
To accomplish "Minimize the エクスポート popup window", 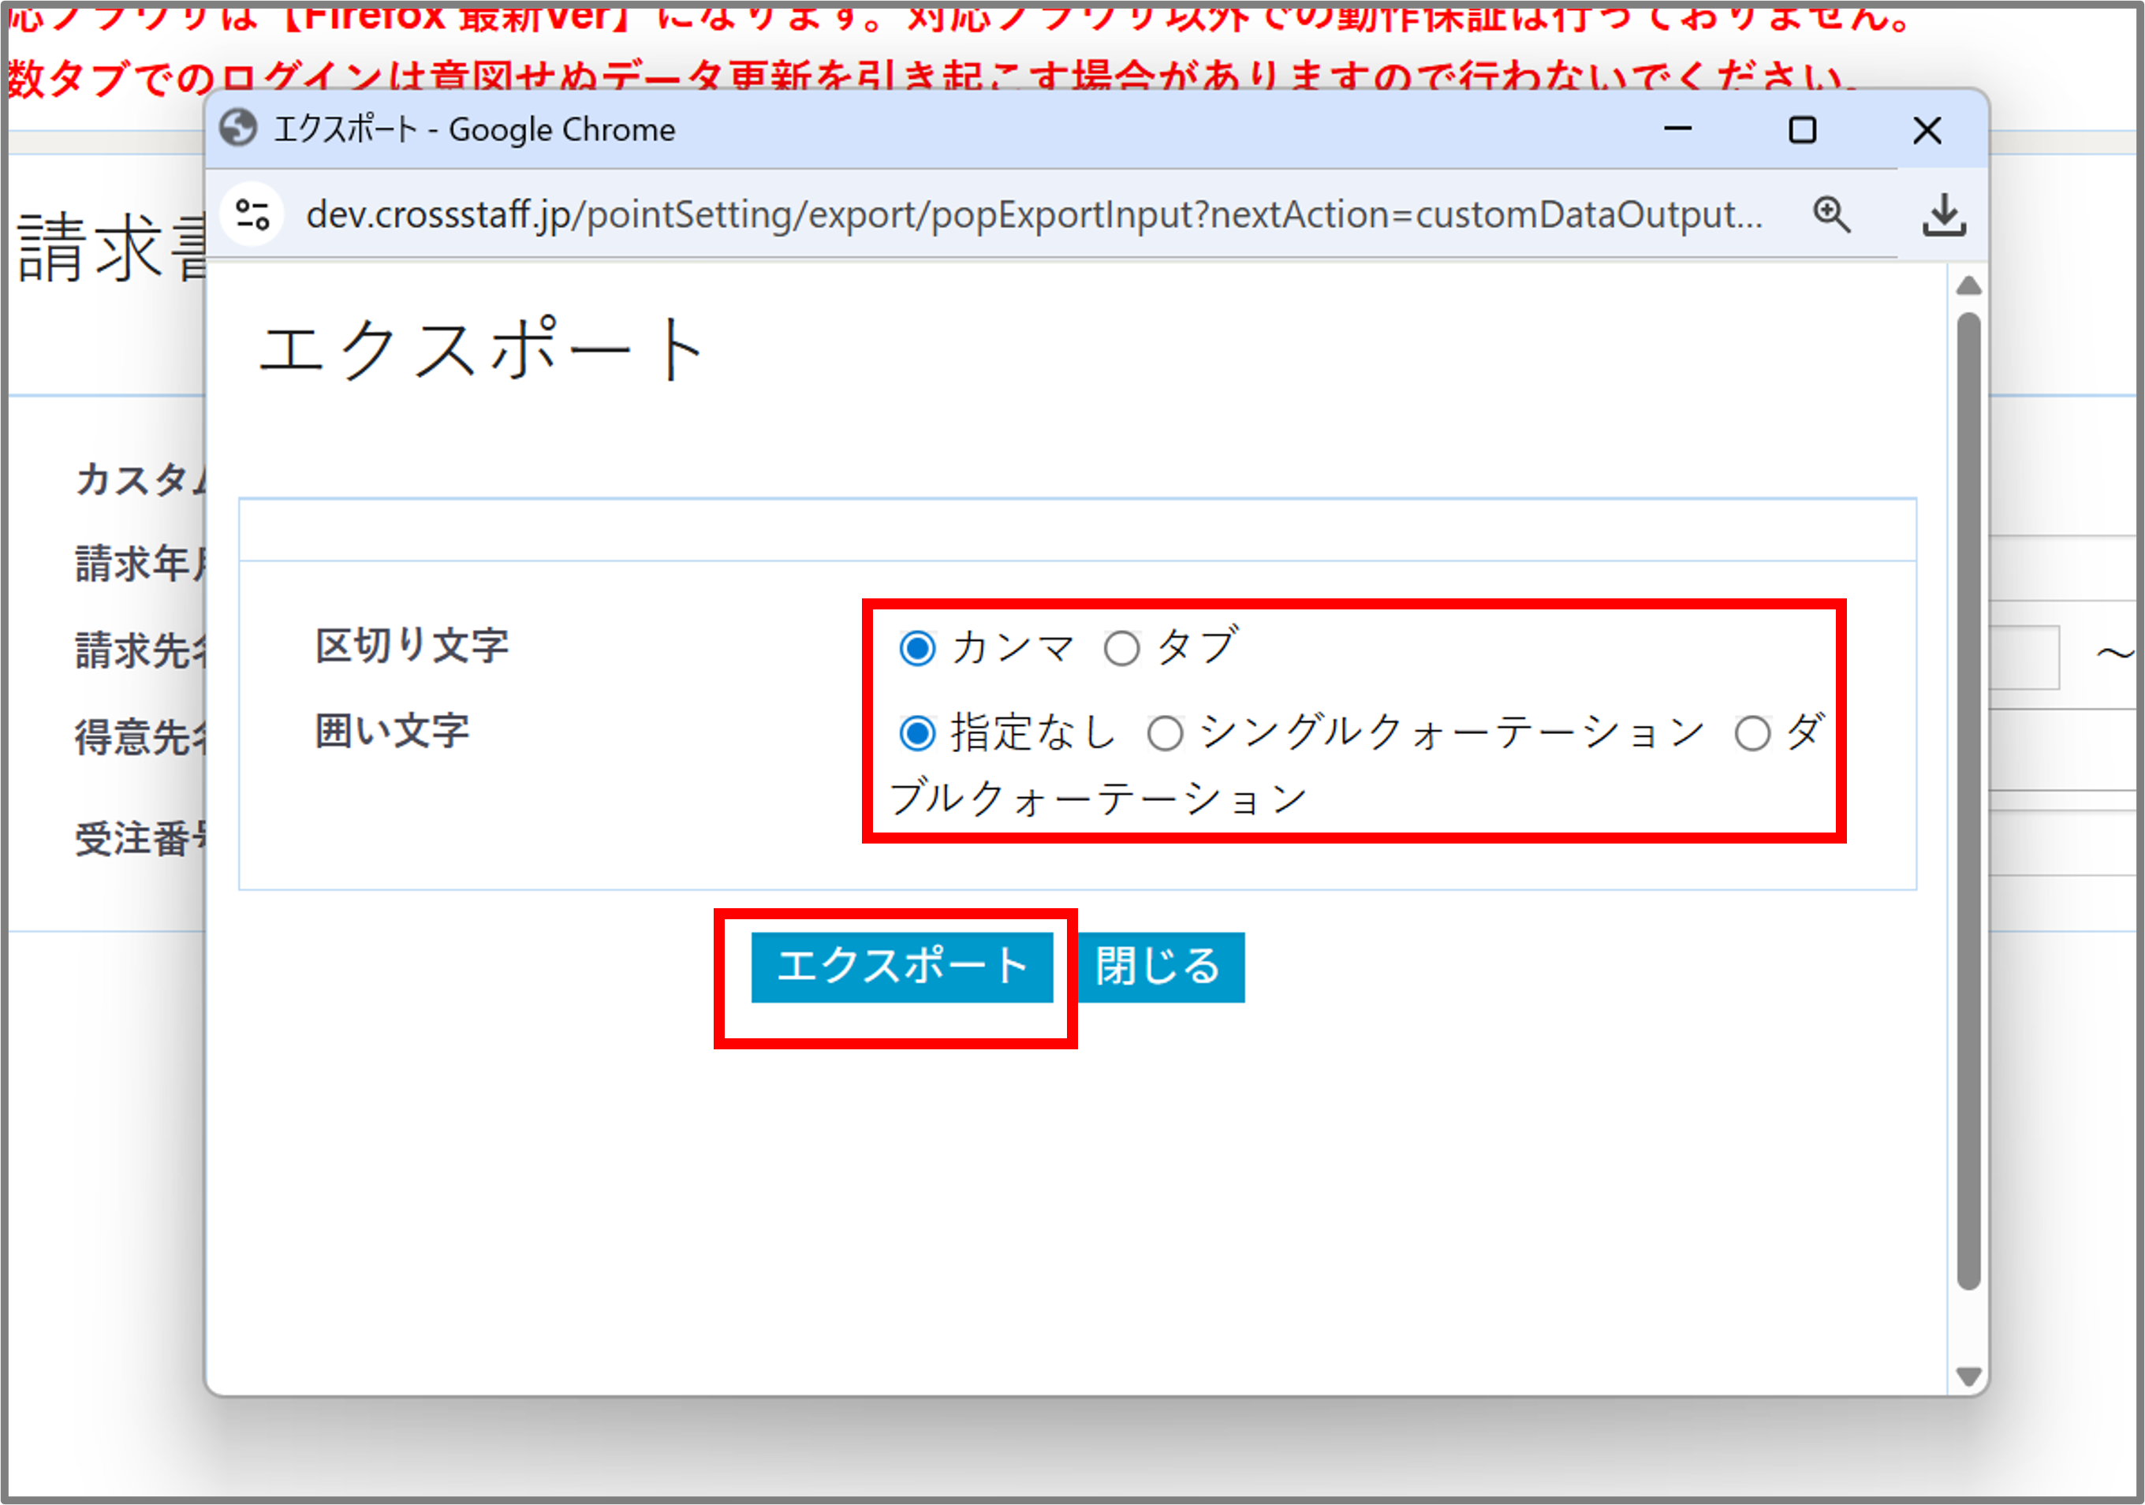I will click(x=1678, y=129).
